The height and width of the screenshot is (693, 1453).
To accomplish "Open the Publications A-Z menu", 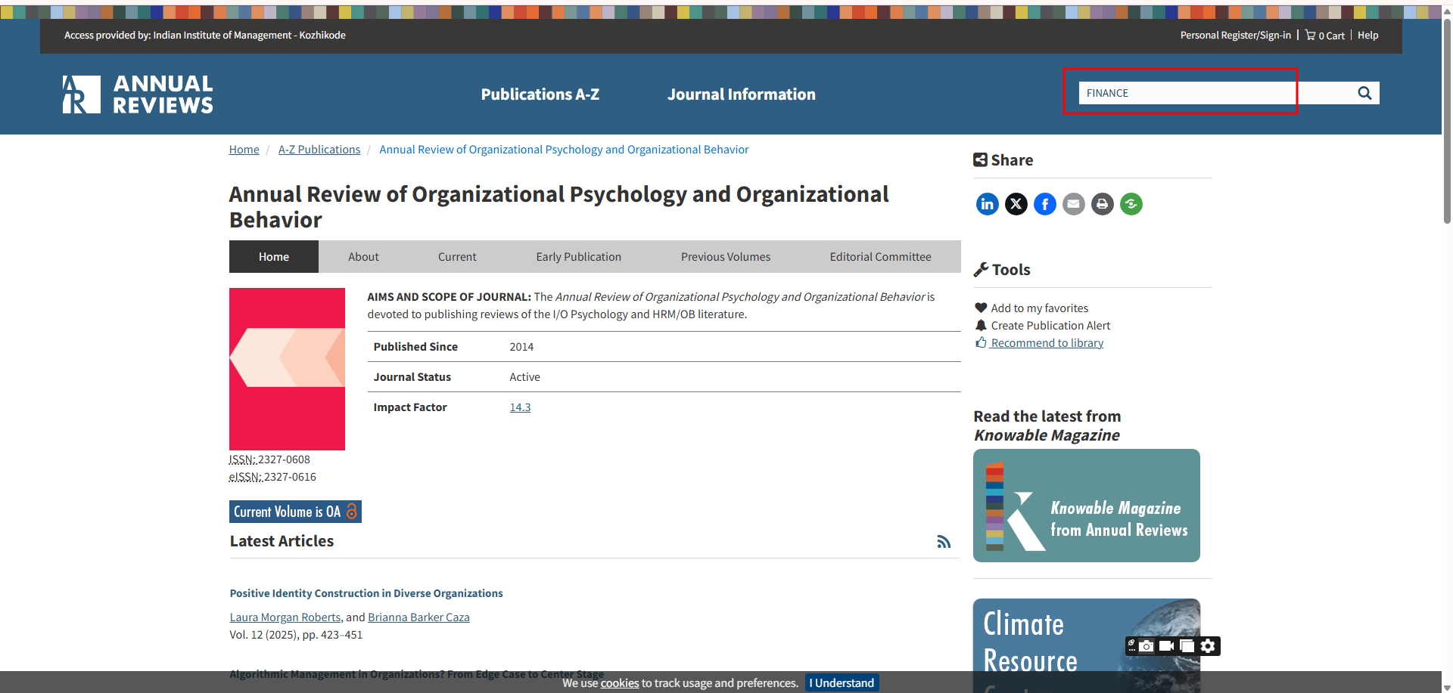I will pyautogui.click(x=540, y=94).
